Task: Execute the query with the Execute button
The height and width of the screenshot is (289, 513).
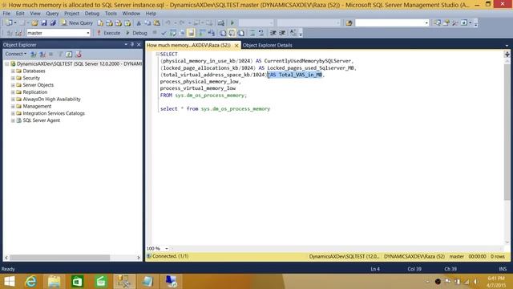Action: pyautogui.click(x=109, y=33)
